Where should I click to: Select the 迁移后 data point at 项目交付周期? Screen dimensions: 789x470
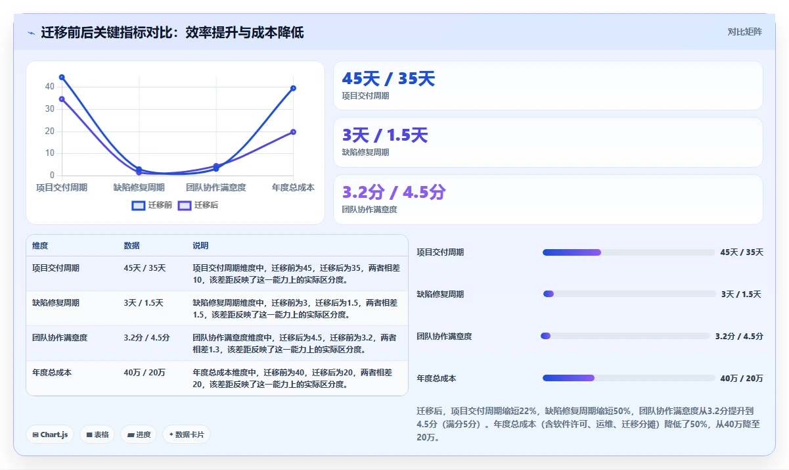click(x=62, y=99)
